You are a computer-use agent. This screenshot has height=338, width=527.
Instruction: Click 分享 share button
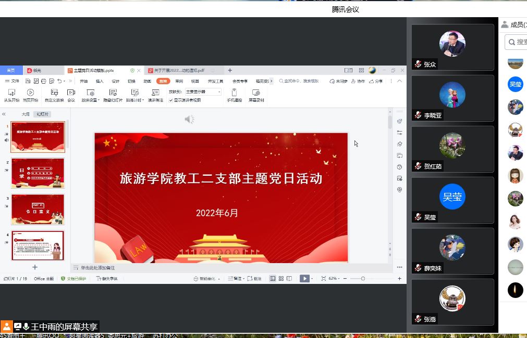click(376, 81)
